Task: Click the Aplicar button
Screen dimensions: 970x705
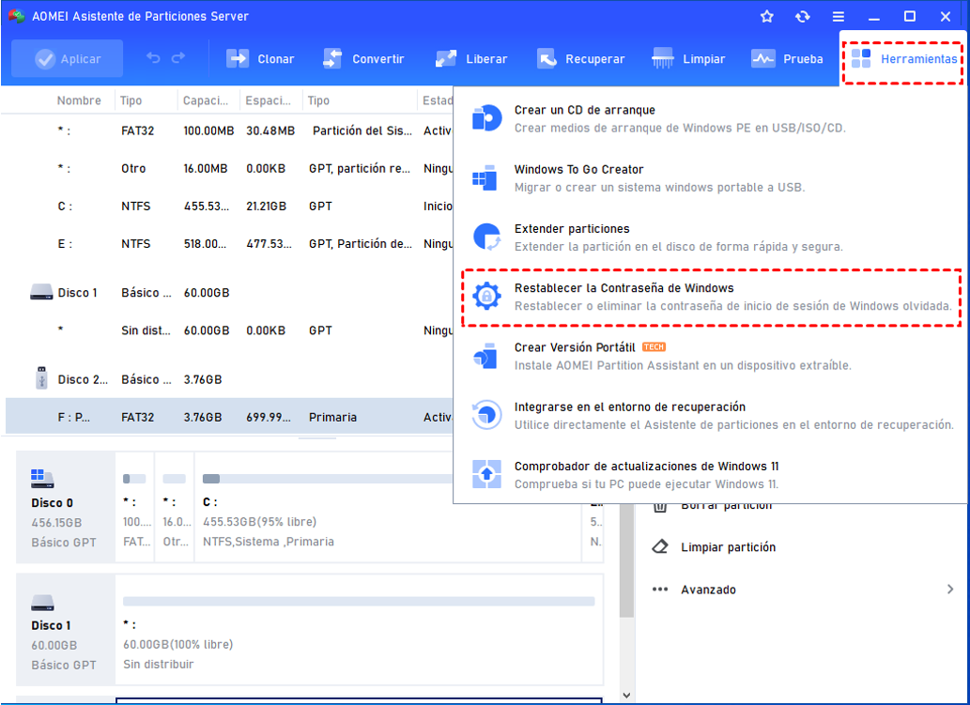Action: pos(68,59)
